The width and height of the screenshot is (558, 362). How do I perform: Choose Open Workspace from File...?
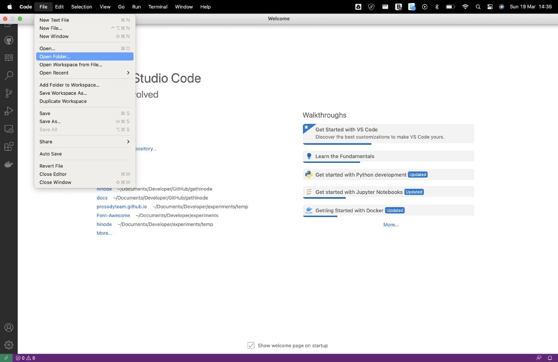[84, 65]
